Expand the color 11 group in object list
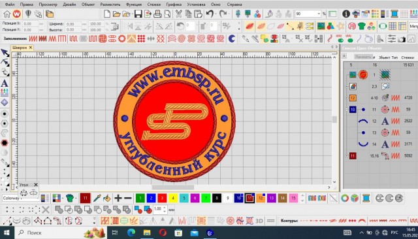The height and width of the screenshot is (239, 418). coord(347,155)
